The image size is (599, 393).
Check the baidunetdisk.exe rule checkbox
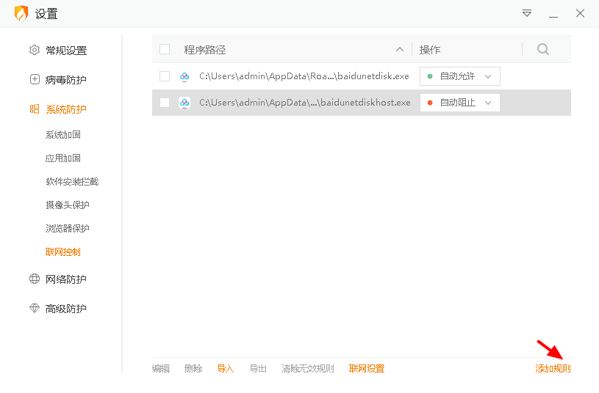point(165,76)
